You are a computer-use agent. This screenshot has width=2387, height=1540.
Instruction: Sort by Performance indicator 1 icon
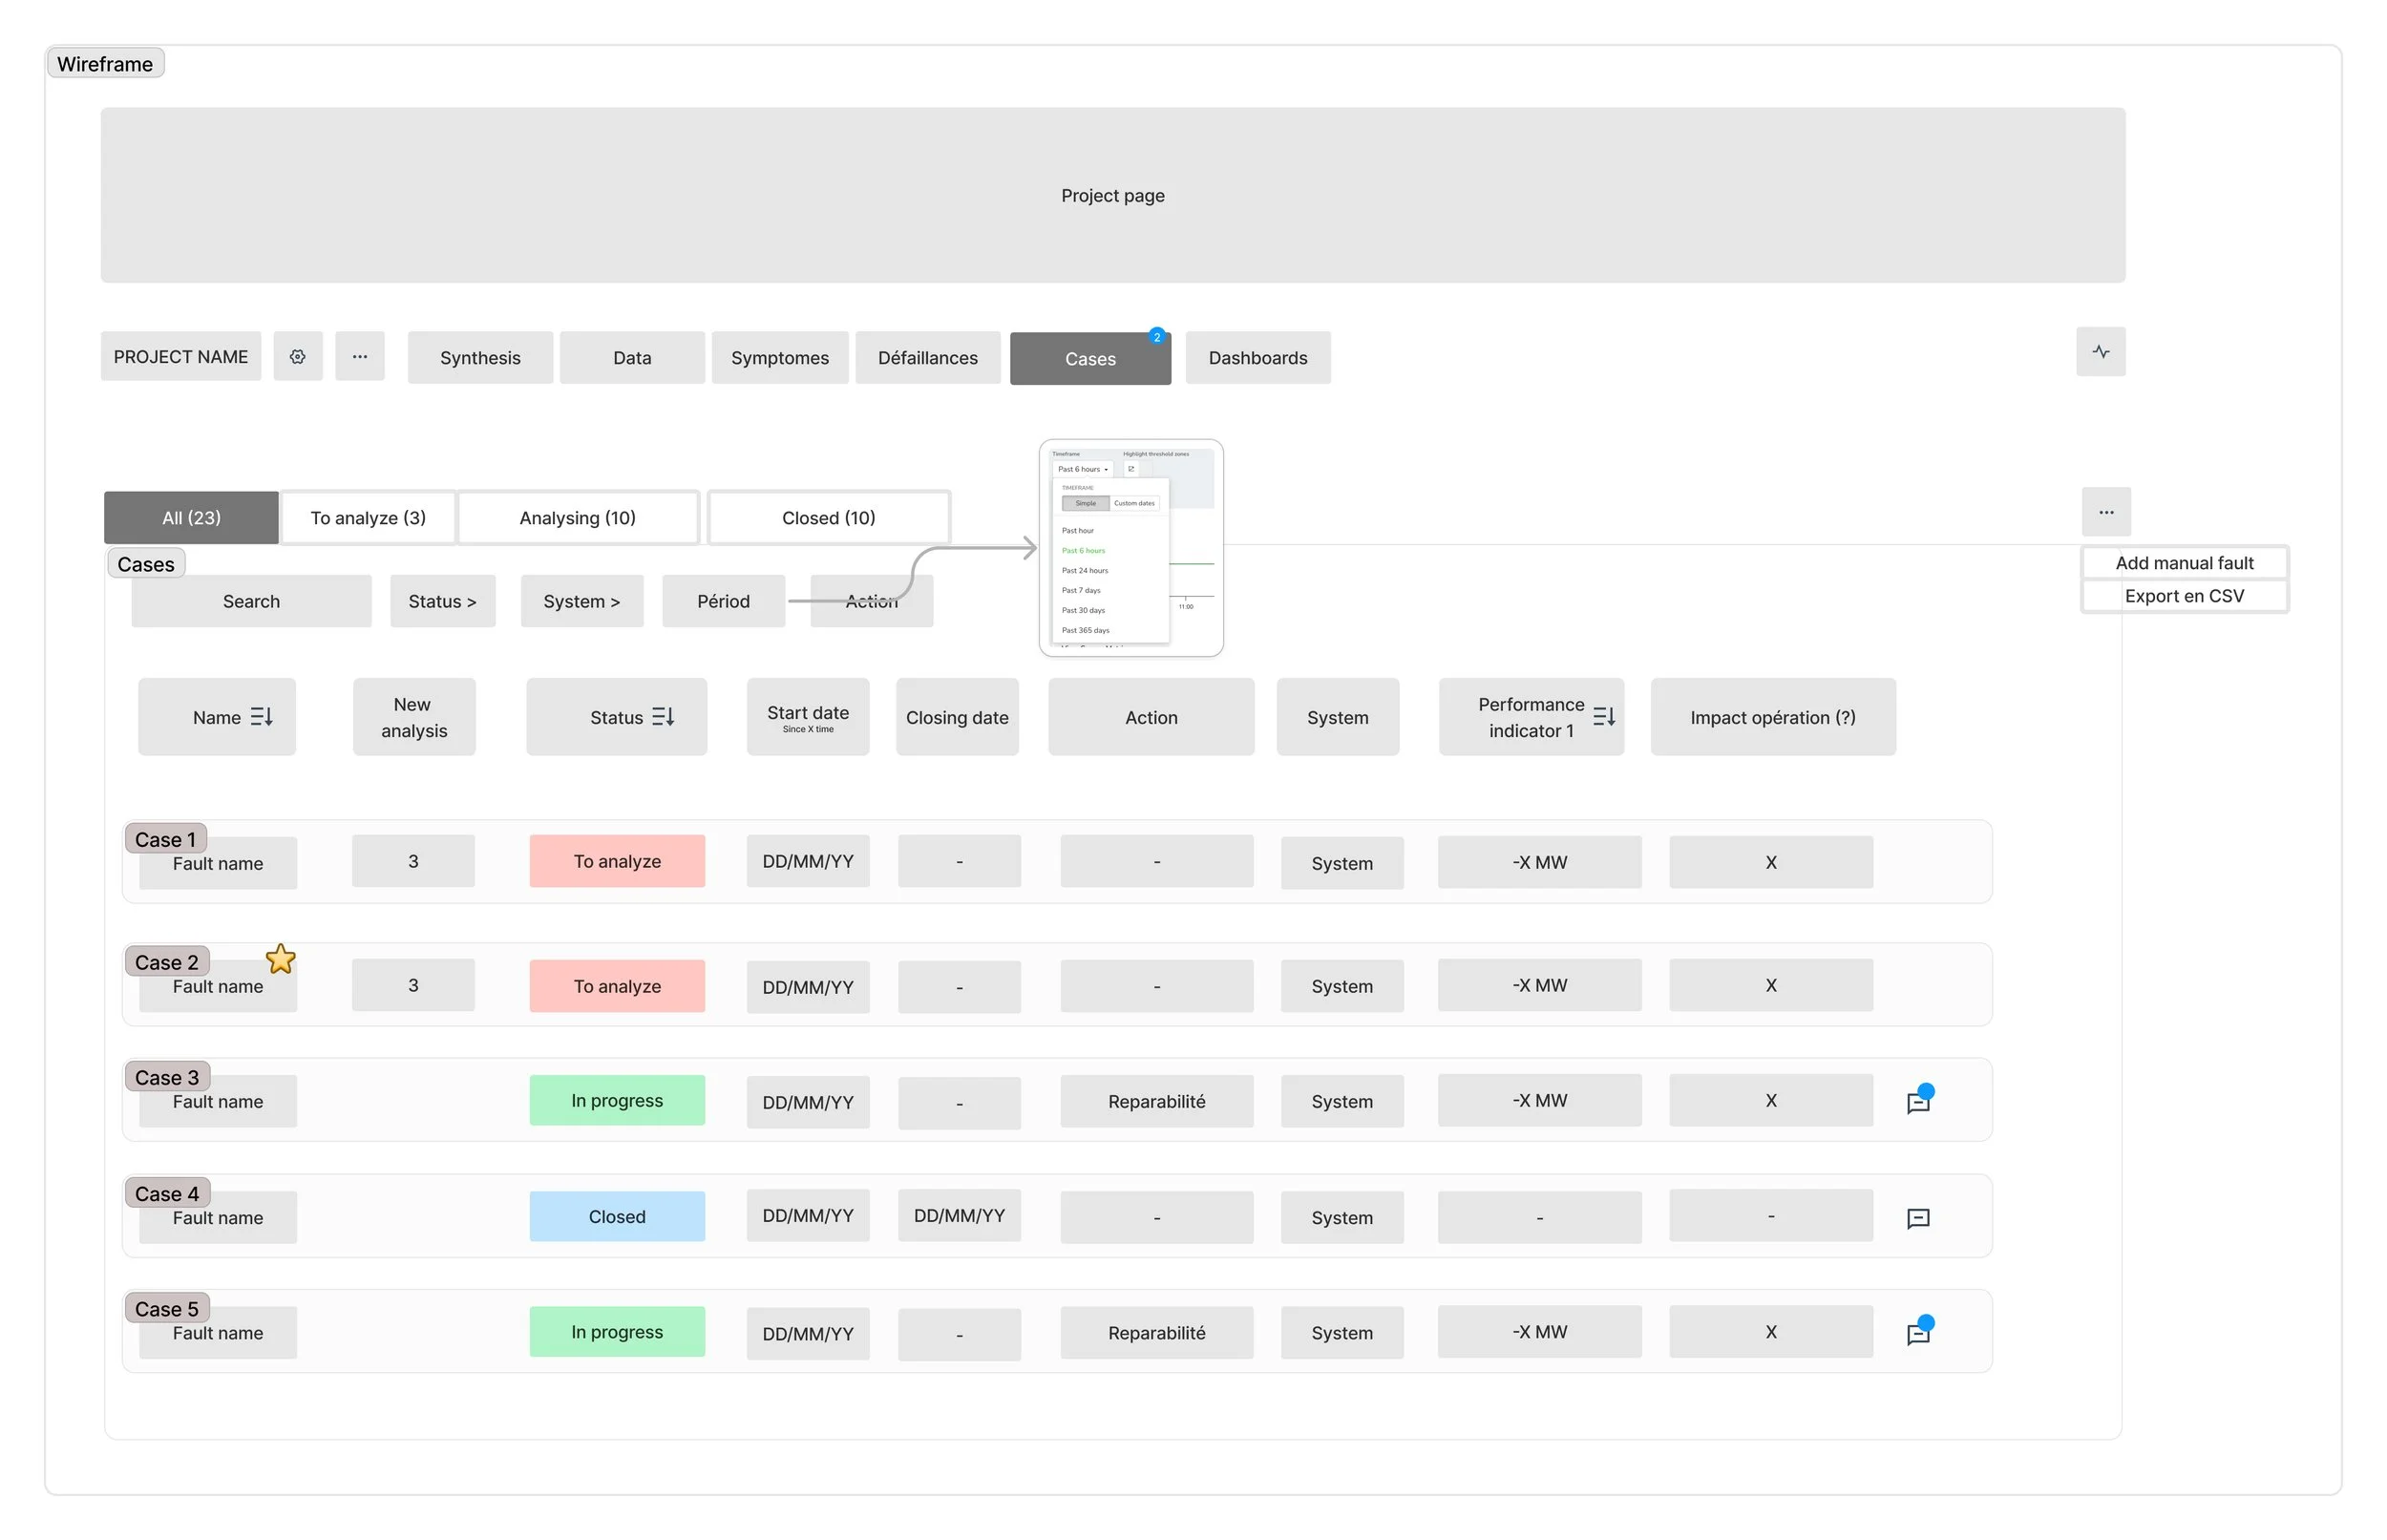click(x=1604, y=717)
